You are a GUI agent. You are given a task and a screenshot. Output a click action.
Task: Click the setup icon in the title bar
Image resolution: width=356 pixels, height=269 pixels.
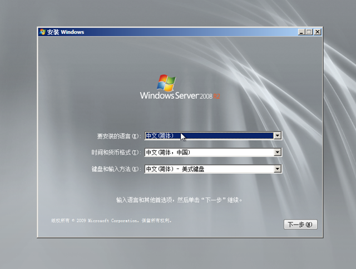[x=42, y=32]
